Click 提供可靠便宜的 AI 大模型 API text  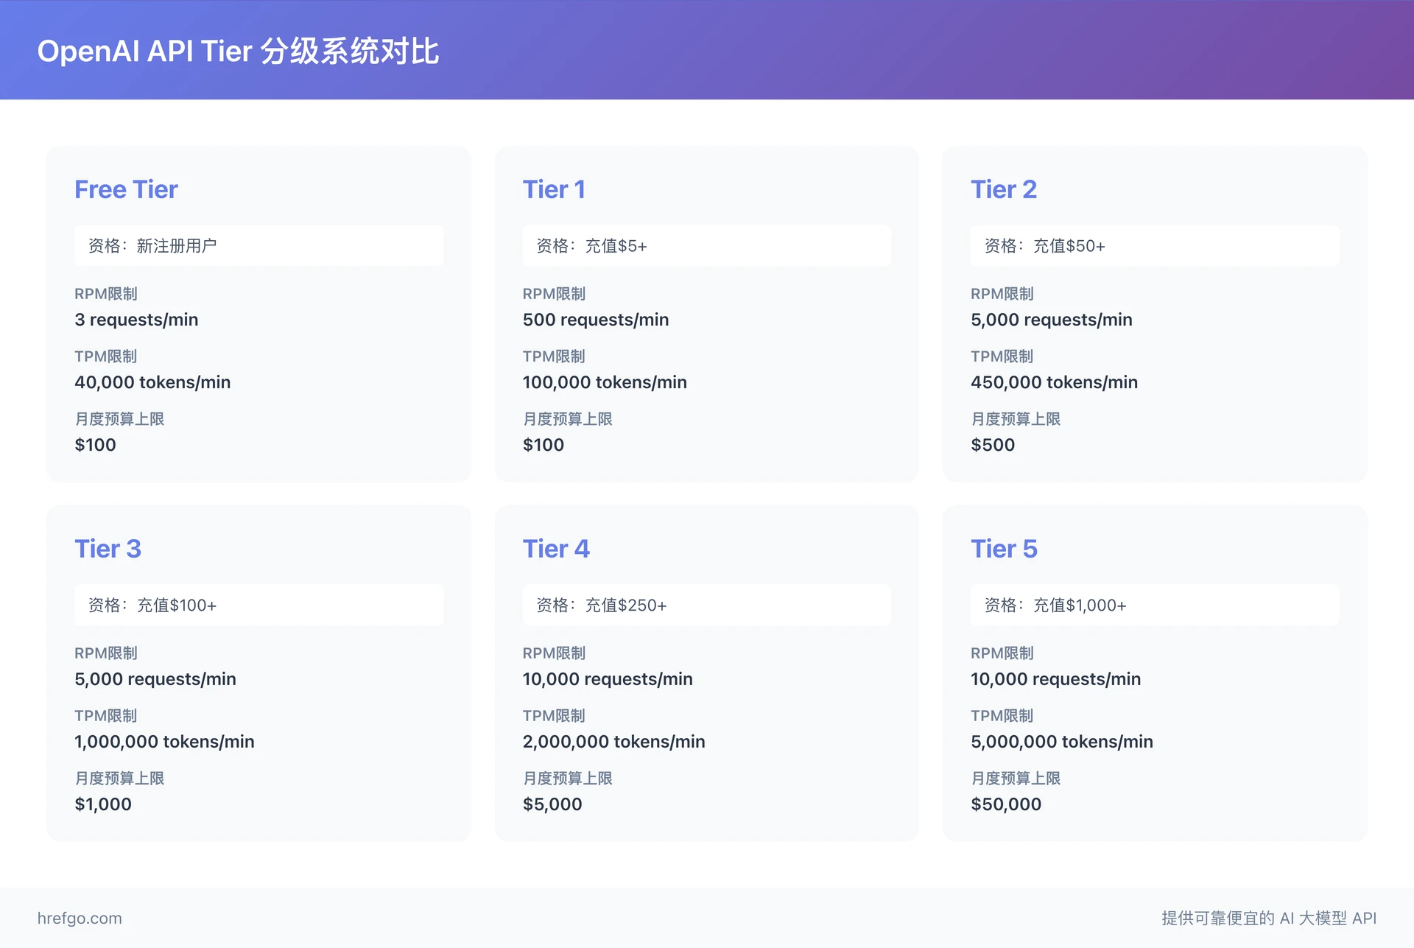click(x=1268, y=918)
